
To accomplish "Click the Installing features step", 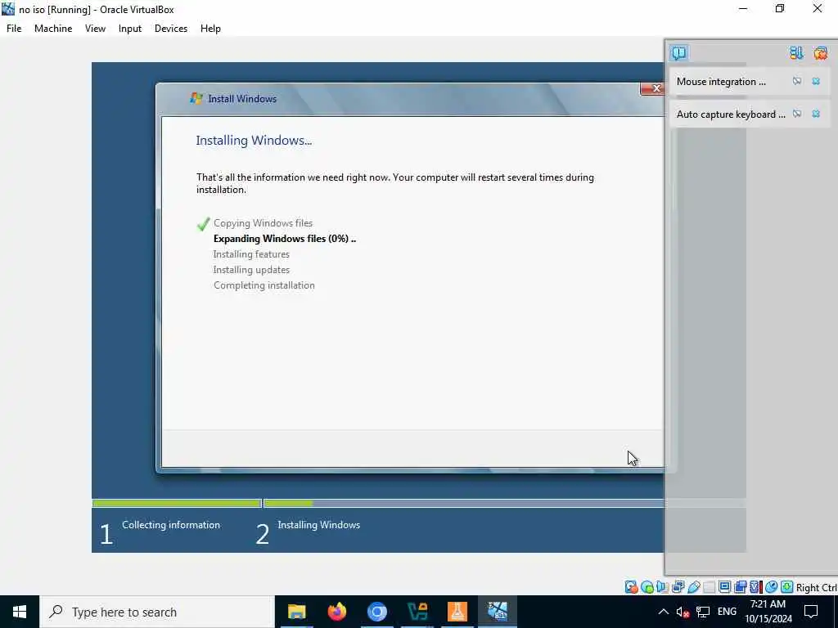I will [x=251, y=254].
